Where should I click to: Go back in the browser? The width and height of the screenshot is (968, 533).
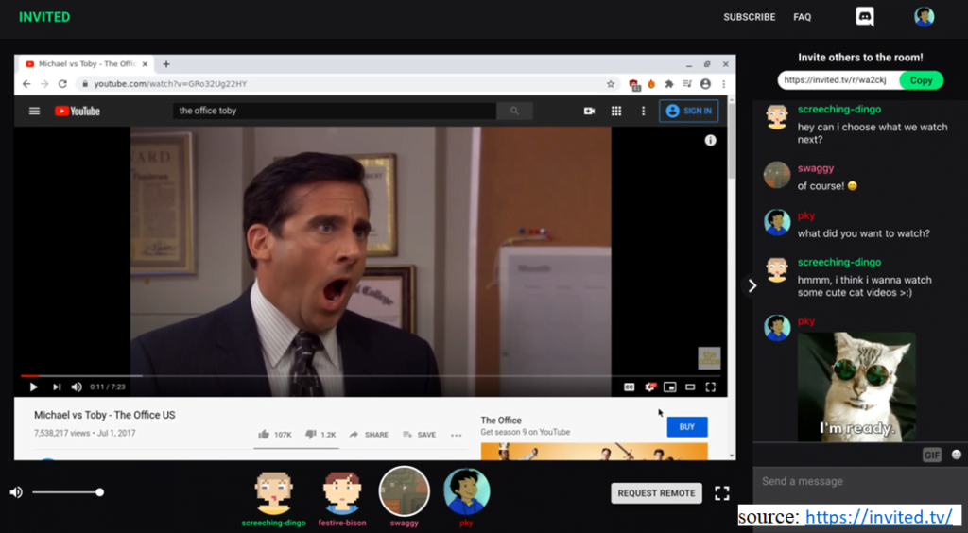[x=26, y=84]
